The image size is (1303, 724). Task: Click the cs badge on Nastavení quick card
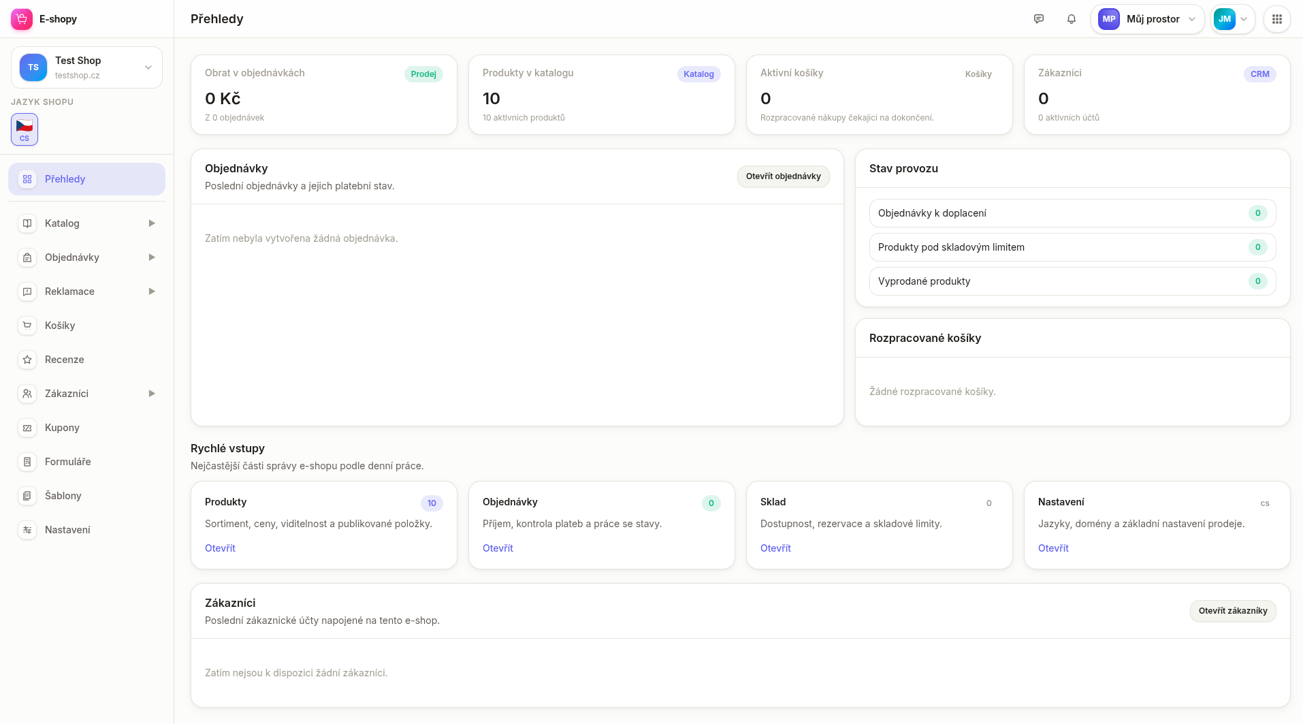click(1264, 503)
